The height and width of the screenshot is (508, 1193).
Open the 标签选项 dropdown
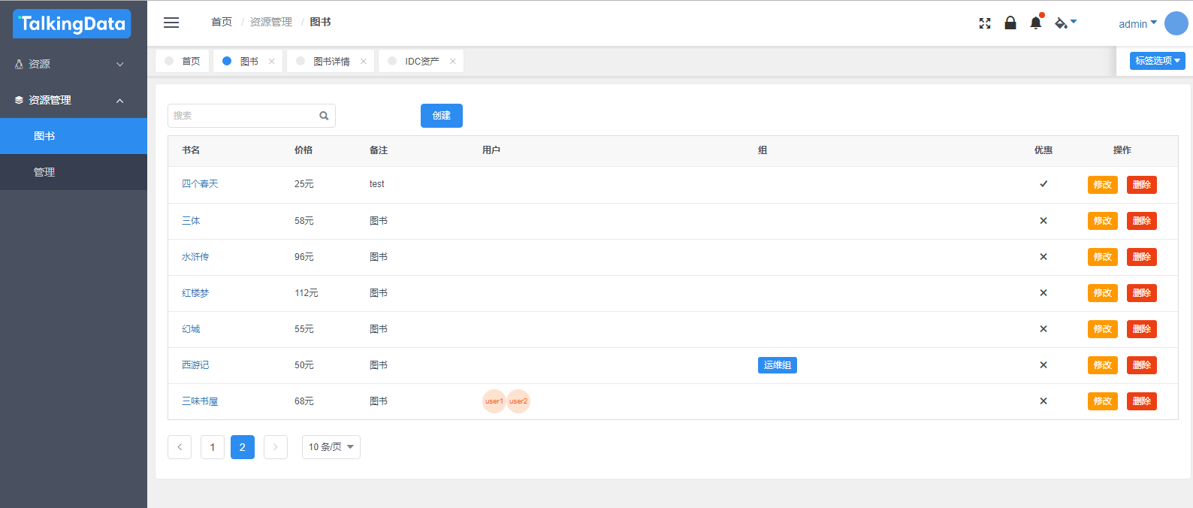point(1157,61)
